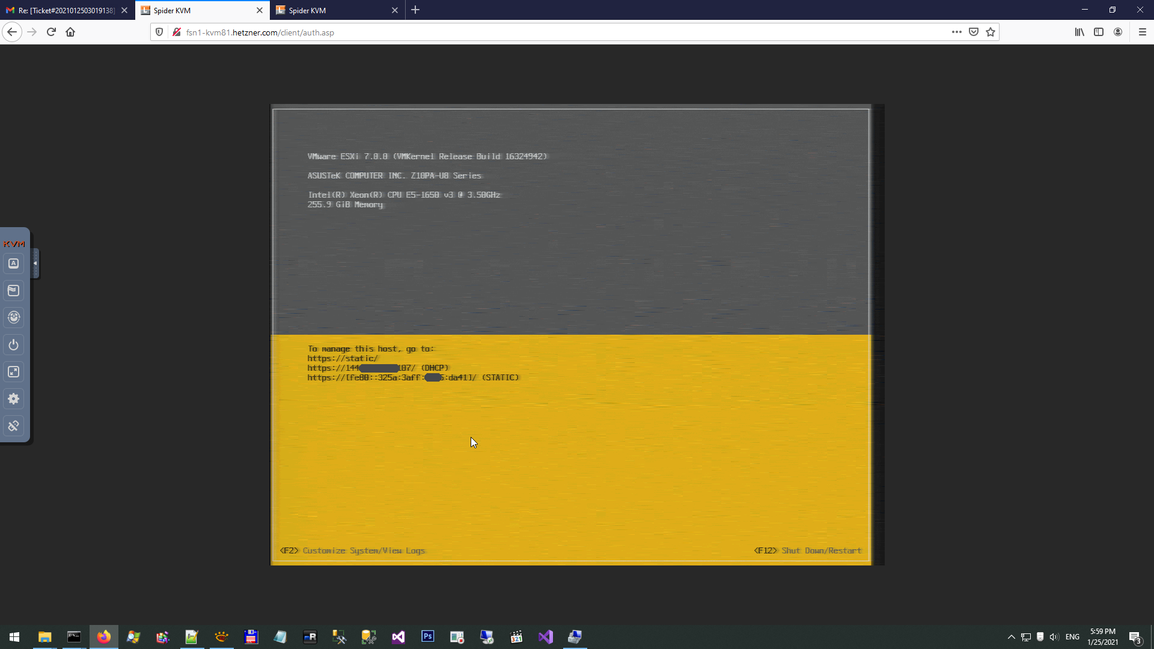Bookmark this page with star icon

991,32
